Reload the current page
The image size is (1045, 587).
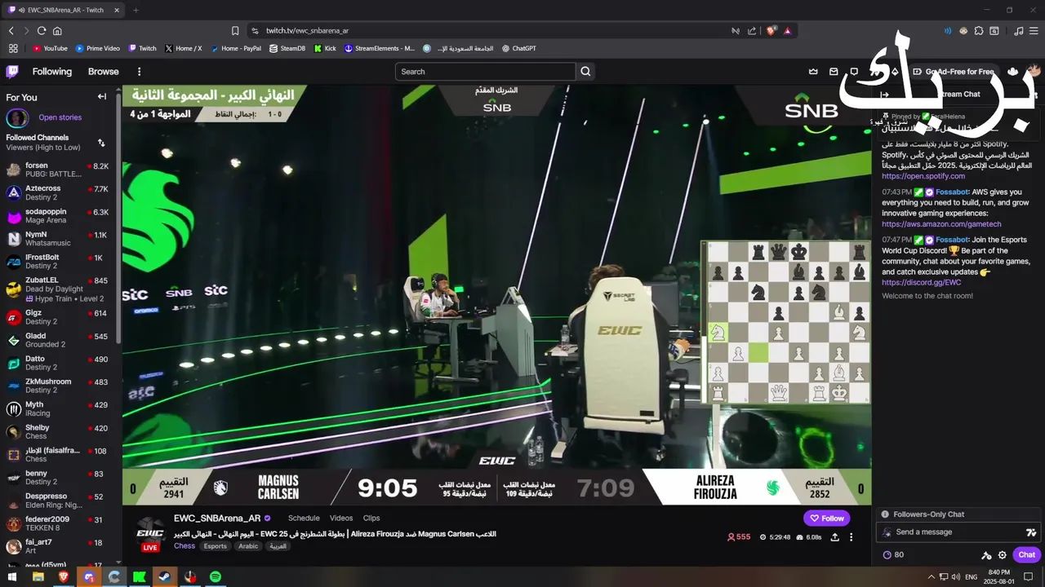point(42,31)
